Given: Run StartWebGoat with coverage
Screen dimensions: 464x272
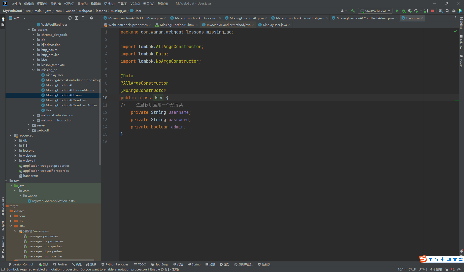Looking at the screenshot, I should point(410,11).
